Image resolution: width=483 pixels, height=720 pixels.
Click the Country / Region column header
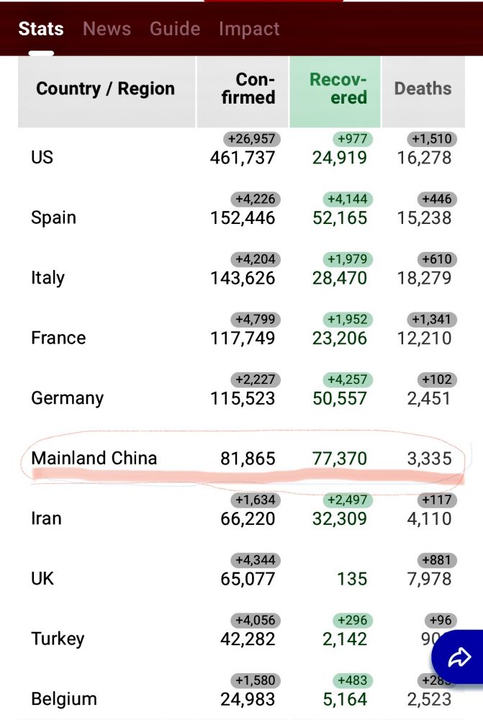click(x=105, y=89)
